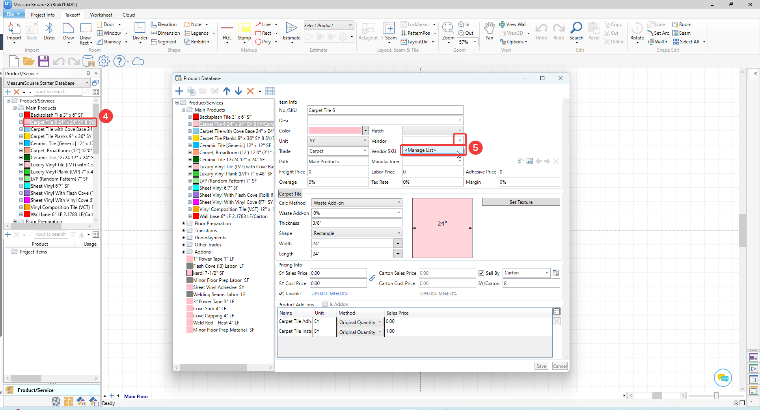Select Sheet Vinyl Adhesive addon in tree
The image size is (760, 410).
tap(218, 287)
